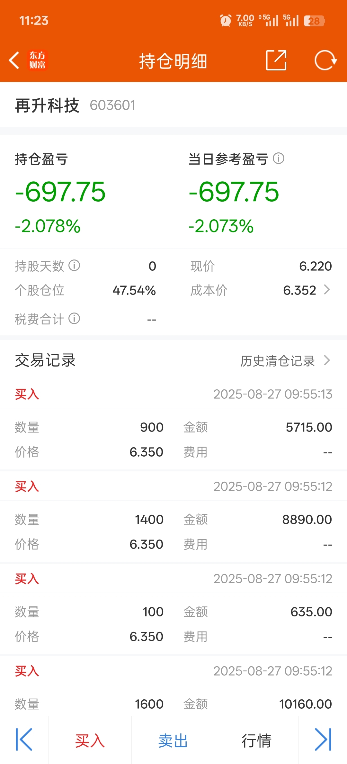The height and width of the screenshot is (764, 347).
Task: Tap the 卖出 button in bottom bar
Action: 173,741
